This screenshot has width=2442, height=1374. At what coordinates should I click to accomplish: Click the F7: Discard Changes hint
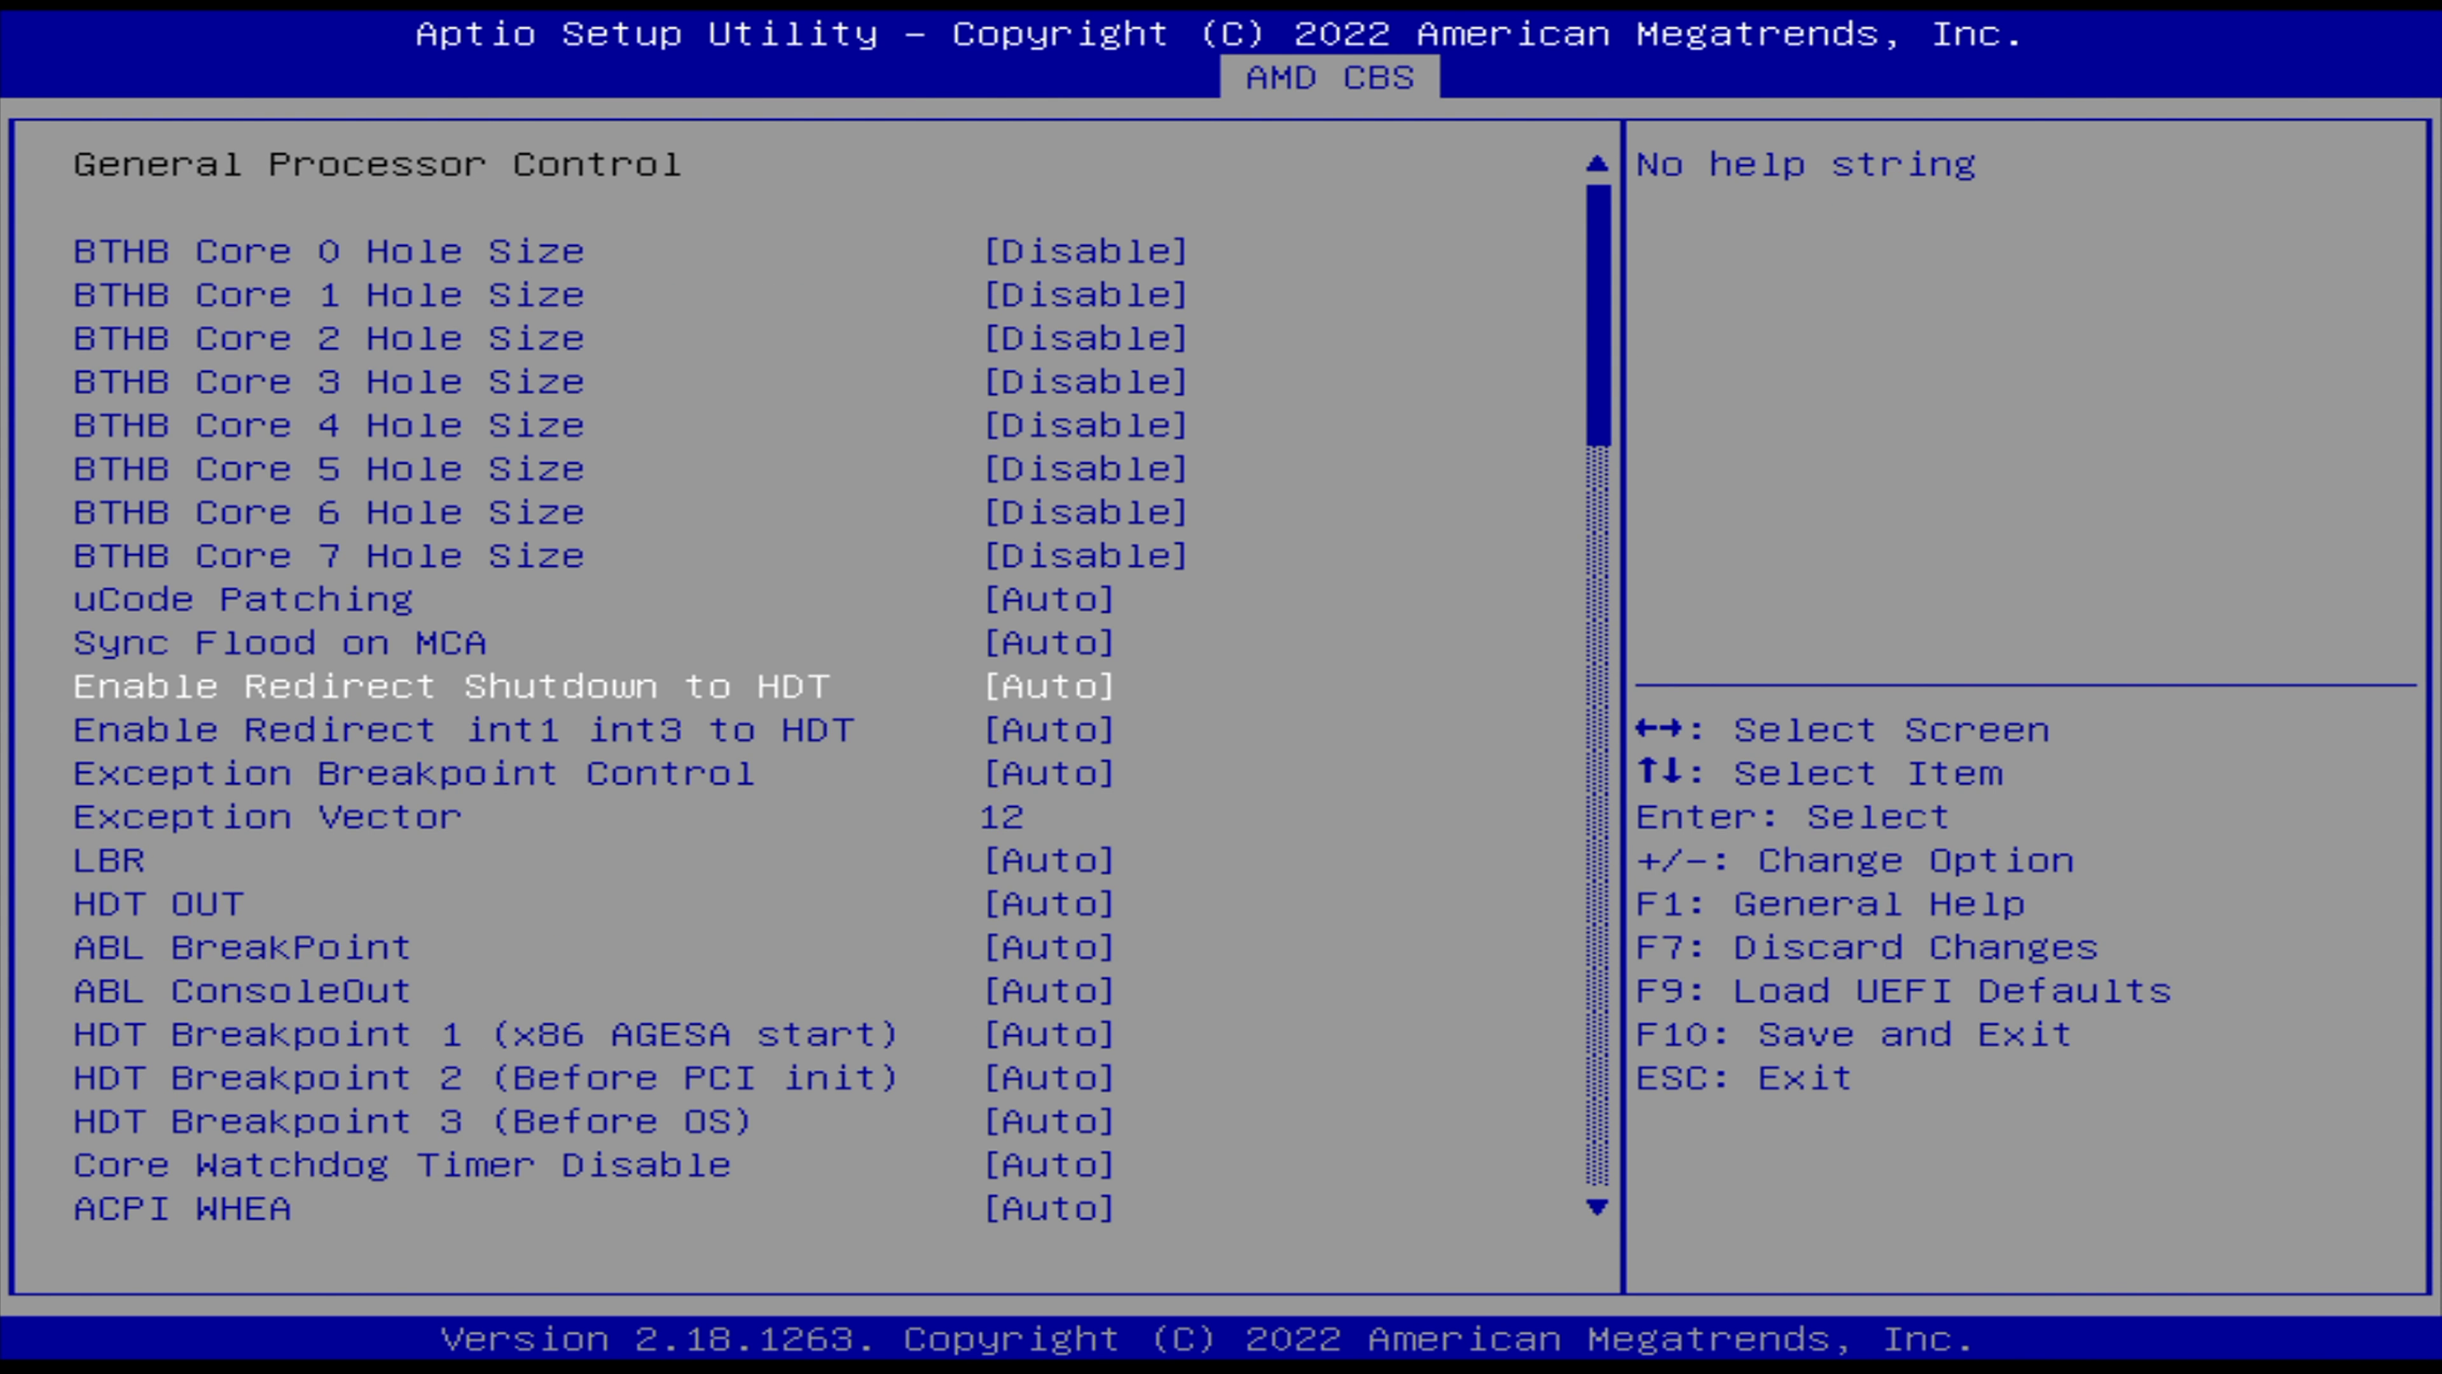pos(1868,948)
